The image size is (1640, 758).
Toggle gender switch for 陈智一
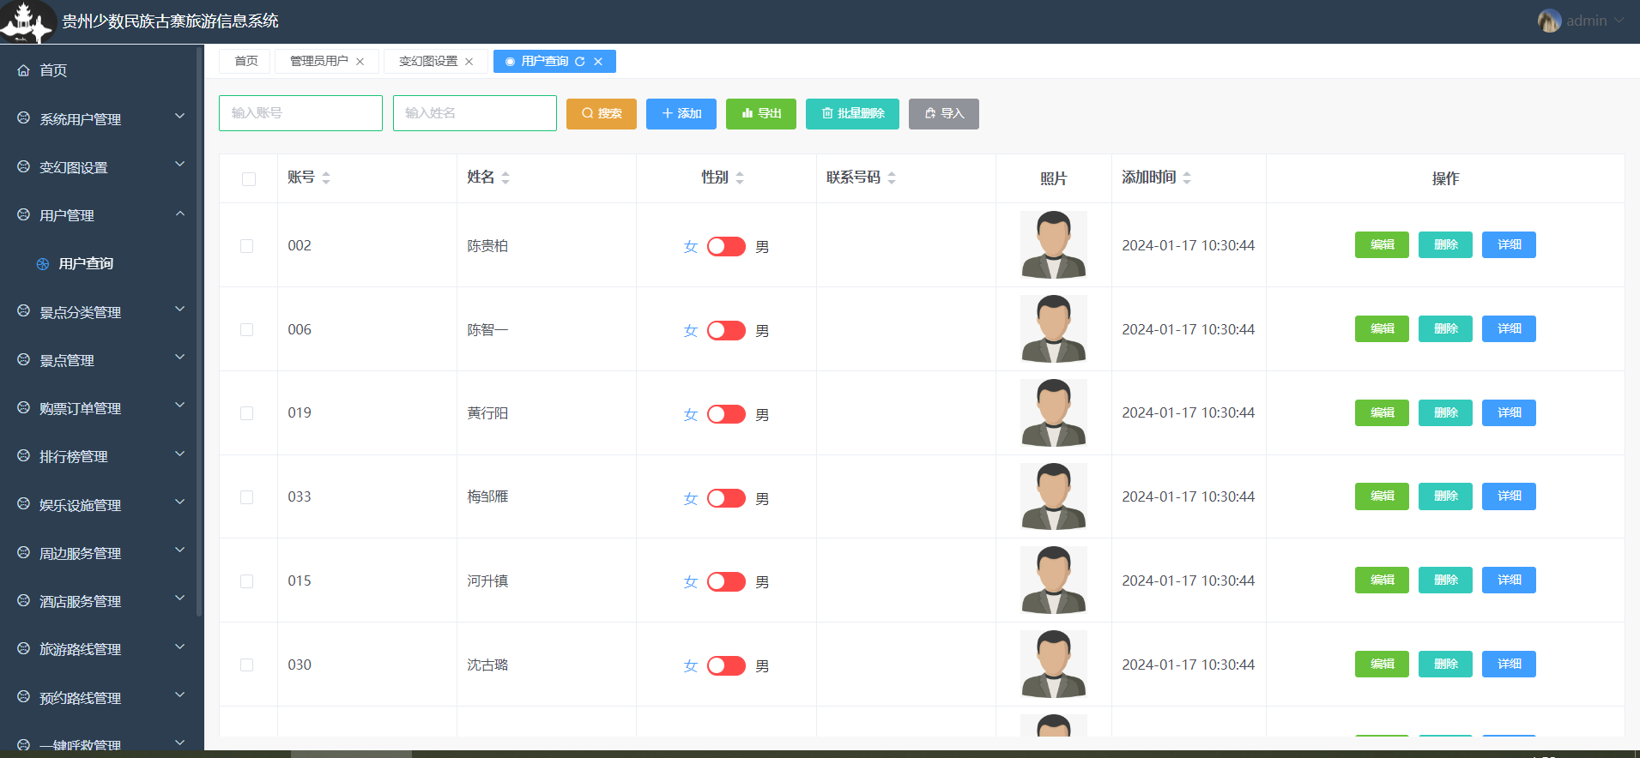click(726, 331)
